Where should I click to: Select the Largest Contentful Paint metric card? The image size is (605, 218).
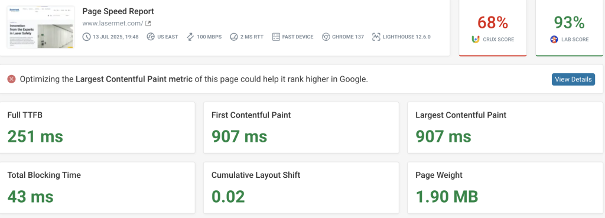[x=505, y=128]
